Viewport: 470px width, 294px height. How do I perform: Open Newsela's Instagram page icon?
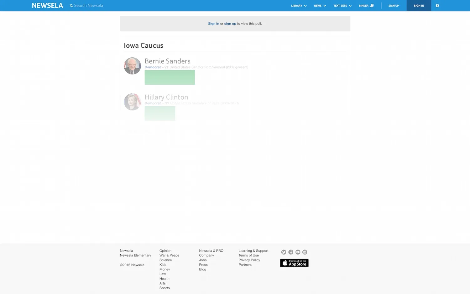click(305, 252)
